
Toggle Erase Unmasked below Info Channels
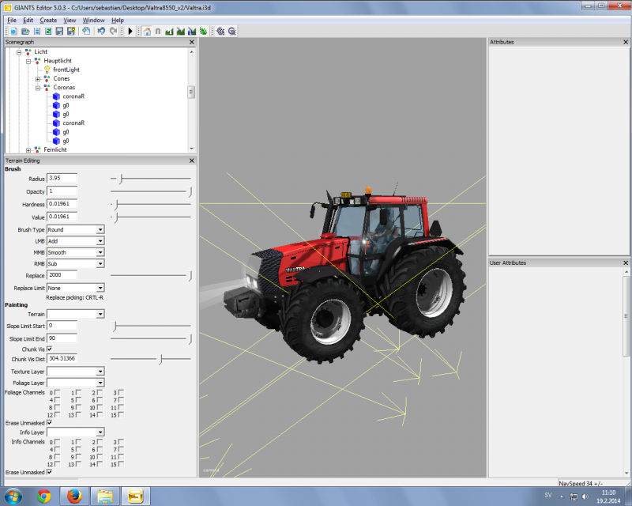tap(49, 472)
